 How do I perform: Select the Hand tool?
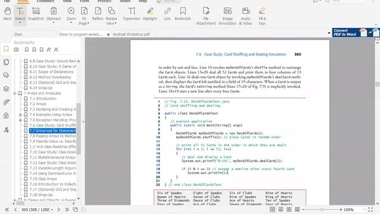[x=7, y=14]
